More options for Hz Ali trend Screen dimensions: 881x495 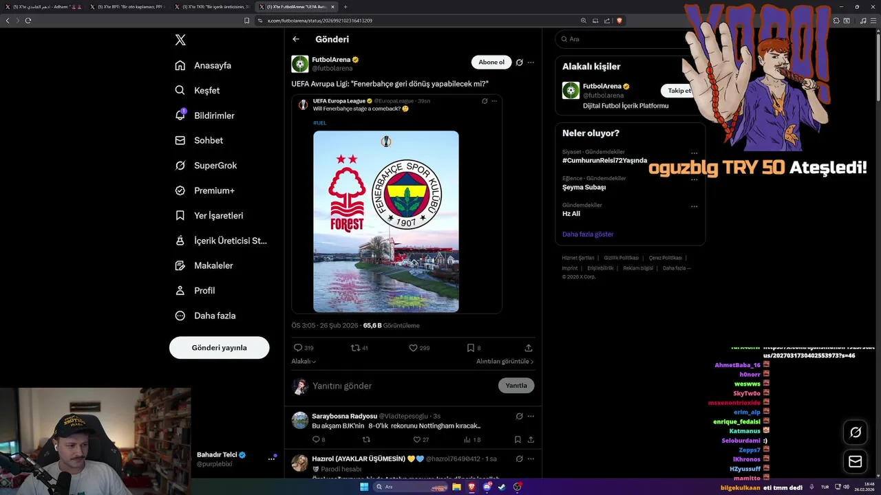694,206
